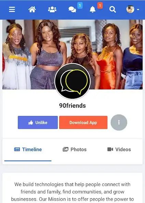Expand the three-dot more options button

119,122
